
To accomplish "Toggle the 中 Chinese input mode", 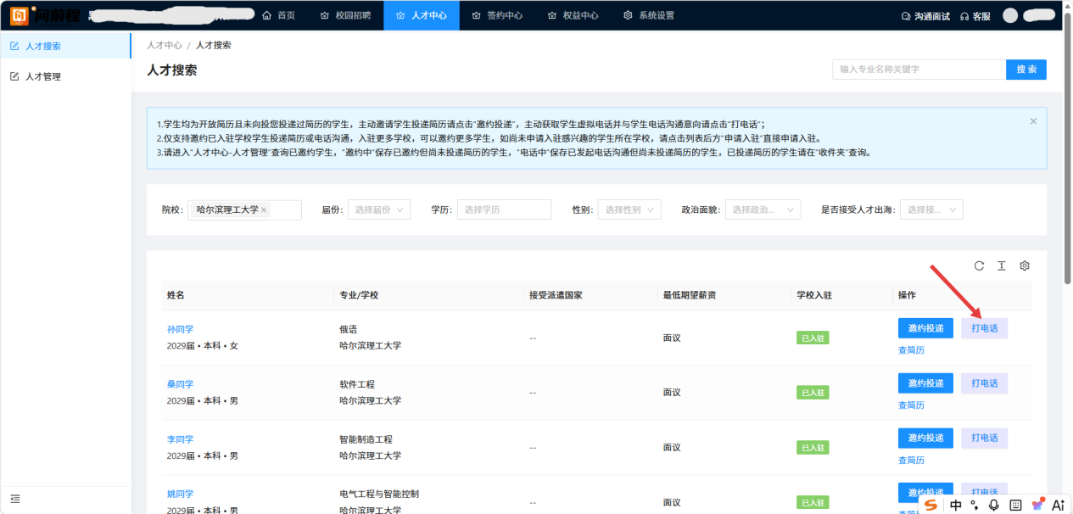I will point(956,505).
